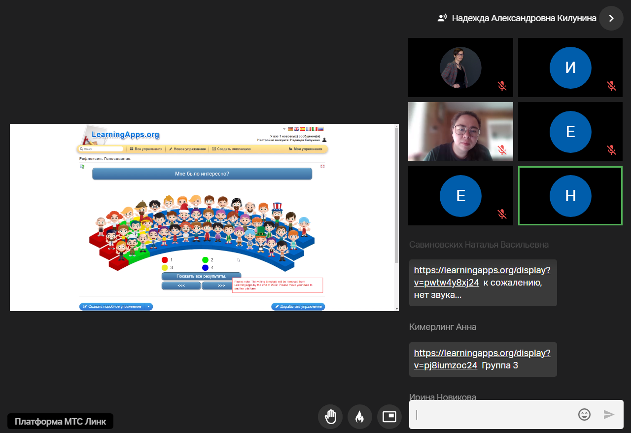631x433 pixels.
Task: Select blue option 4 in voting
Action: point(205,267)
